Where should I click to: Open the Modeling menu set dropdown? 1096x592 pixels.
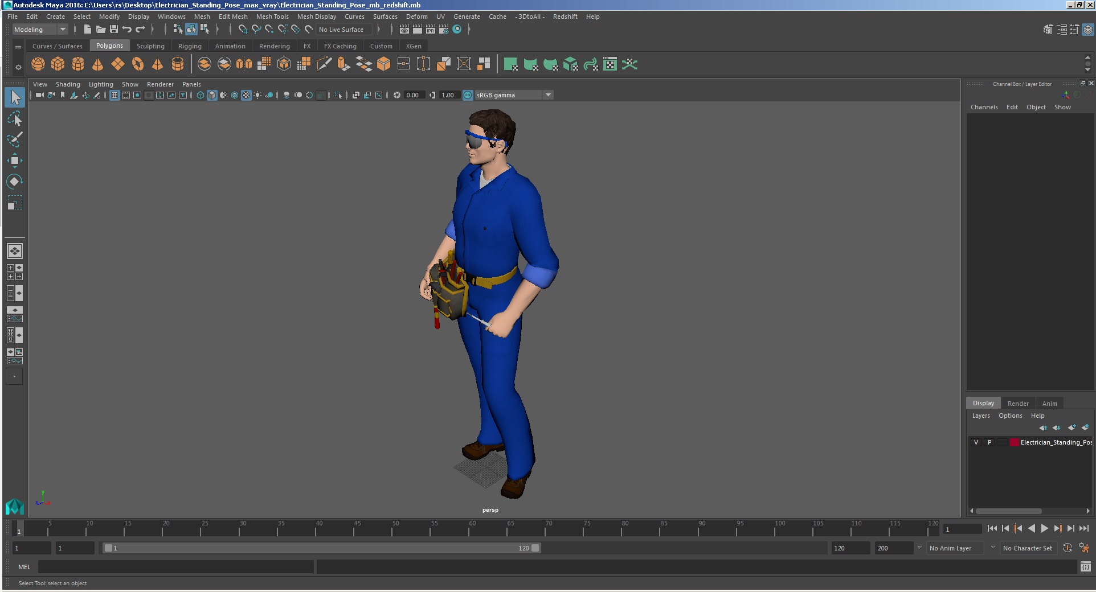40,30
